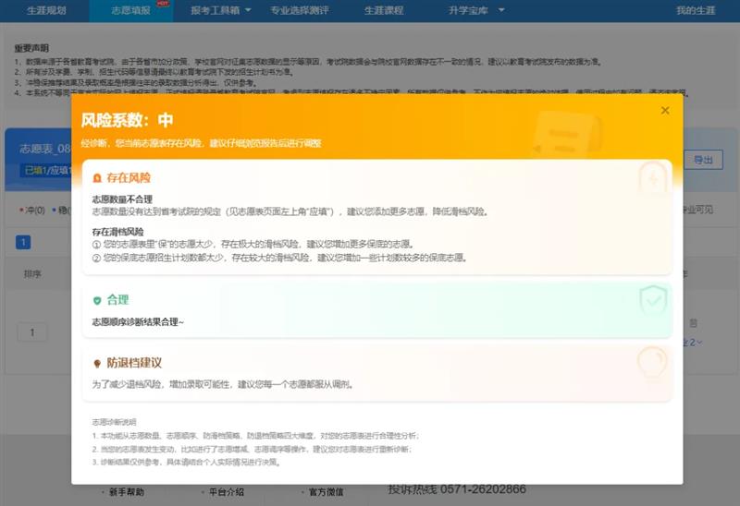
Task: Click the battery-style watermark icon in 存在风险
Action: click(653, 179)
